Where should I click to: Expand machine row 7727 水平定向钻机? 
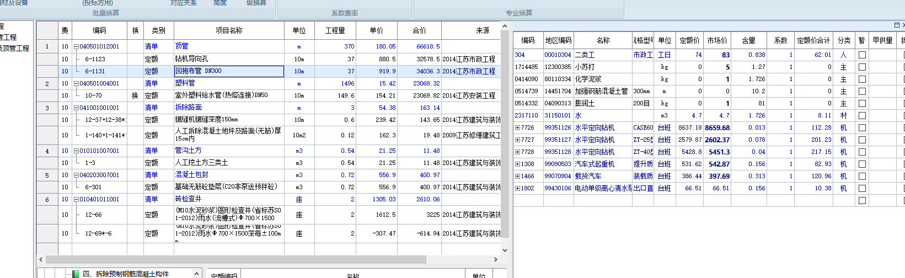tap(517, 140)
